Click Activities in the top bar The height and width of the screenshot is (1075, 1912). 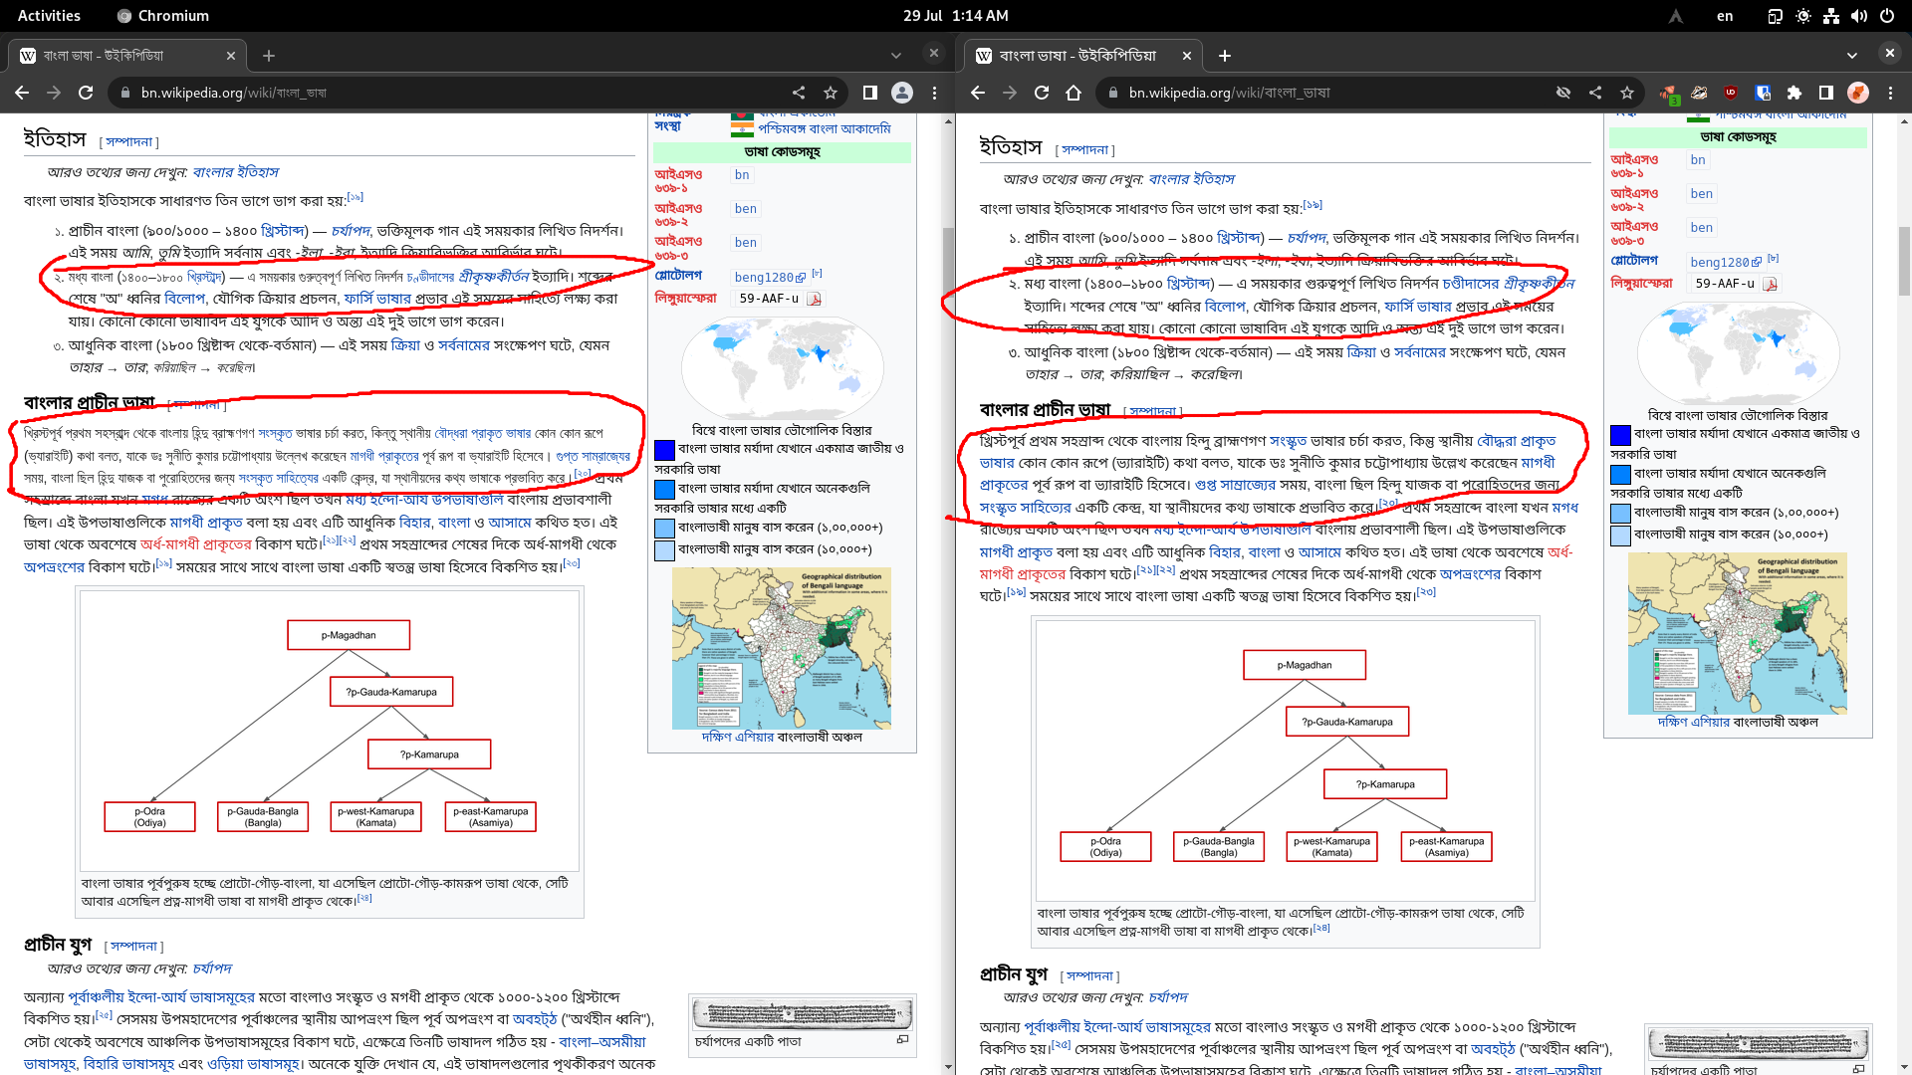(49, 15)
